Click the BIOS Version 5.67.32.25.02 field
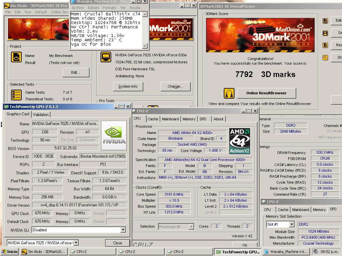Viewport: 342px width, 256px height. click(x=65, y=148)
